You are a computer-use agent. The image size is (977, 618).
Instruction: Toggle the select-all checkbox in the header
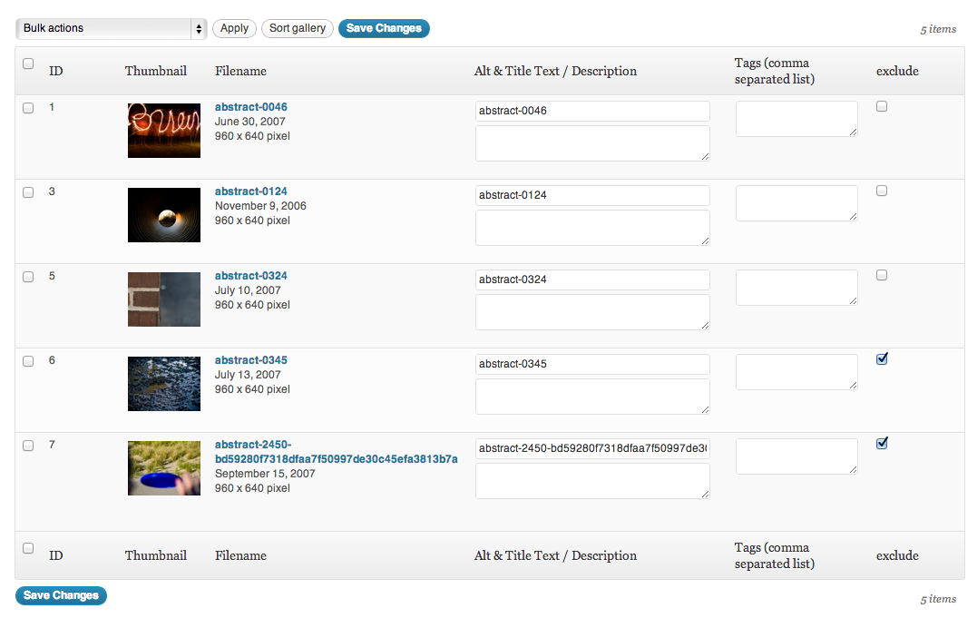pos(28,64)
